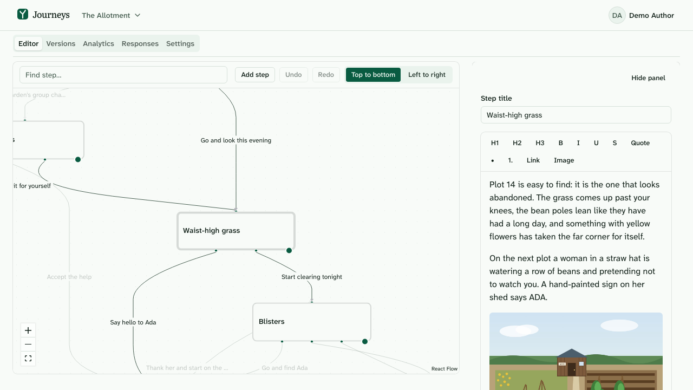Insert a Quote block

(x=640, y=143)
